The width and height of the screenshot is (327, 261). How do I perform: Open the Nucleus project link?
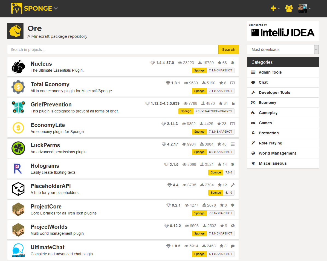(41, 64)
